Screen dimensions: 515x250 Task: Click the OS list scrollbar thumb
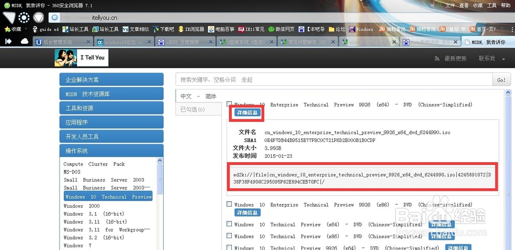coord(160,179)
